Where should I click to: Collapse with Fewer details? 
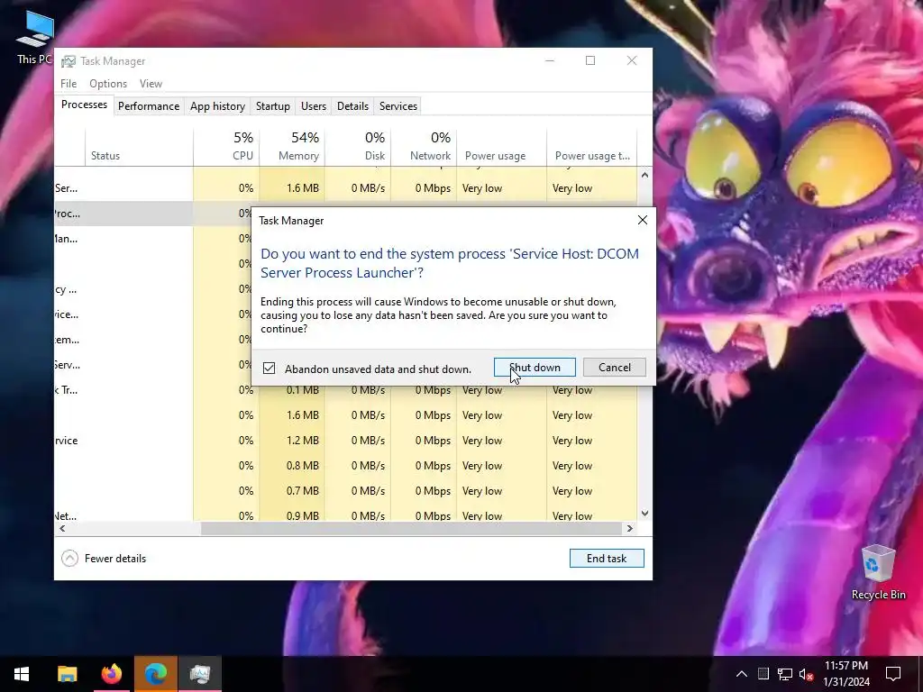click(x=104, y=559)
